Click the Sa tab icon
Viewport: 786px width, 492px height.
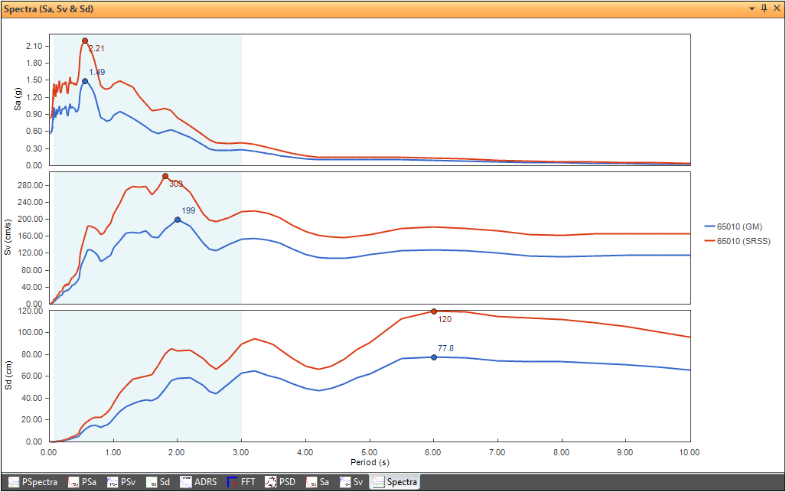(312, 482)
